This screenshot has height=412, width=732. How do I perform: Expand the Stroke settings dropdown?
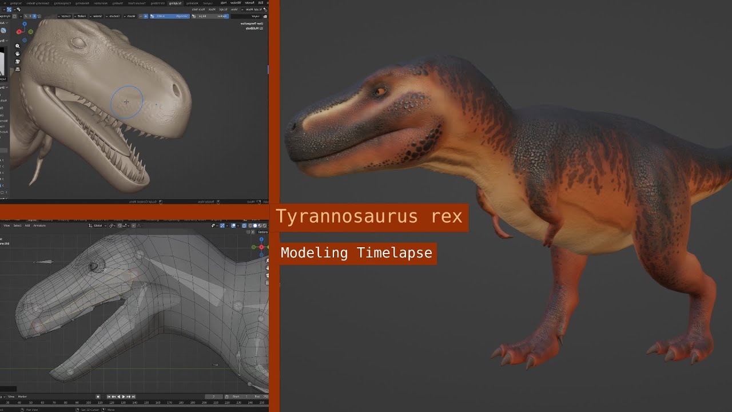tap(97, 16)
